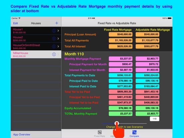Click pink Monthly Mortgage Payment $3,237.57 value
The width and height of the screenshot is (184, 138).
pyautogui.click(x=121, y=59)
